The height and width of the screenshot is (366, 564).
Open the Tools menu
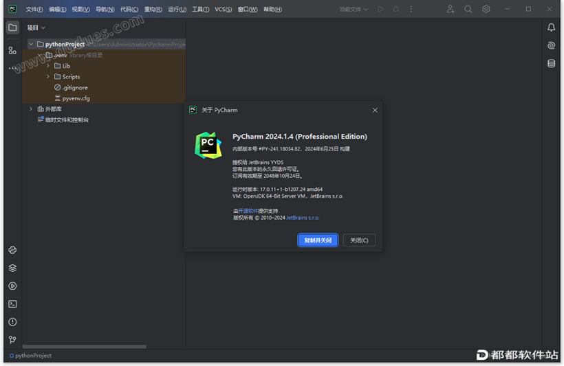pyautogui.click(x=200, y=10)
